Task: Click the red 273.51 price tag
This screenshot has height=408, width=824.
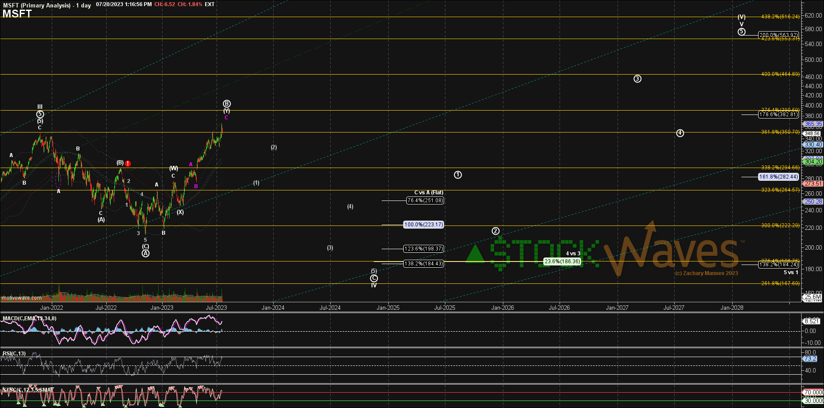Action: click(813, 184)
